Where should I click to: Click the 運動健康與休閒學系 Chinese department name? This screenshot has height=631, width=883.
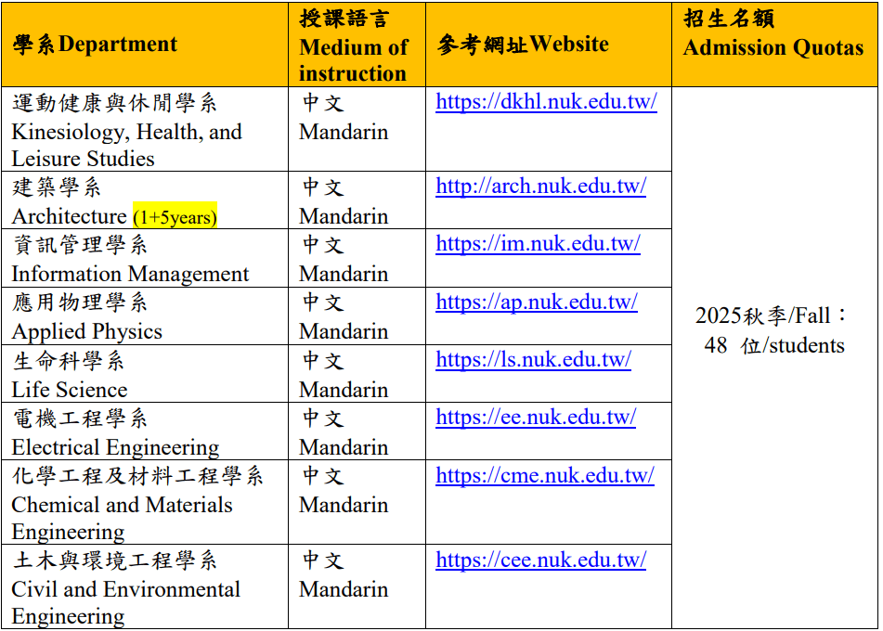pos(114,103)
